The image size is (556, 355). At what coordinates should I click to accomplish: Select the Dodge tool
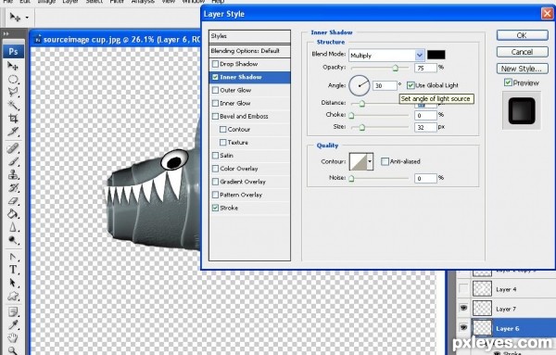13,240
